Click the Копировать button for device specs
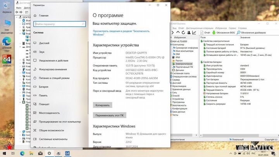 [102, 105]
